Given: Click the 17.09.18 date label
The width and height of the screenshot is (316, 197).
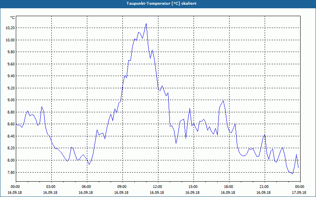Looking at the screenshot, I should (x=299, y=193).
